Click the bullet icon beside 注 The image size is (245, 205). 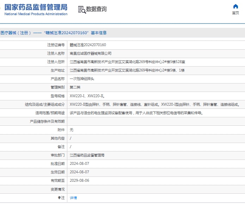click(x=59, y=198)
